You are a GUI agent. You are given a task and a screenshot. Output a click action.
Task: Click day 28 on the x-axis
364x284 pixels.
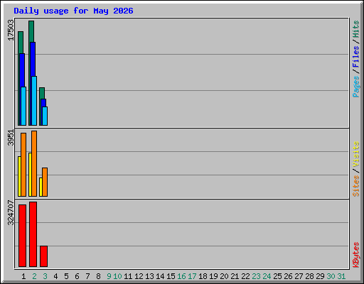tap(309, 276)
